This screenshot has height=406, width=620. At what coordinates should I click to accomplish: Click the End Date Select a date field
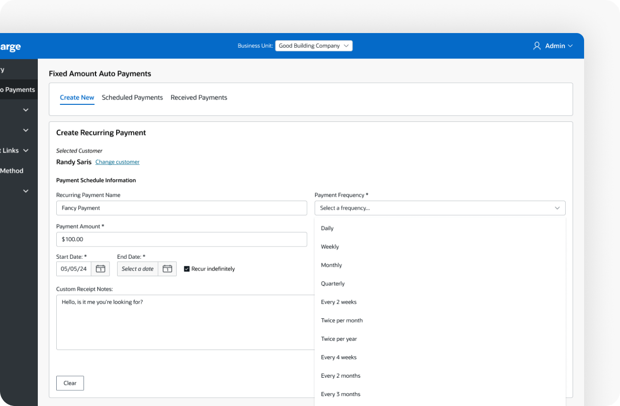click(138, 269)
